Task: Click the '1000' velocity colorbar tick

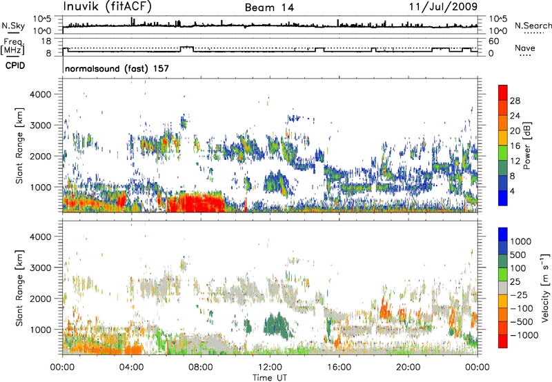Action: [x=520, y=241]
